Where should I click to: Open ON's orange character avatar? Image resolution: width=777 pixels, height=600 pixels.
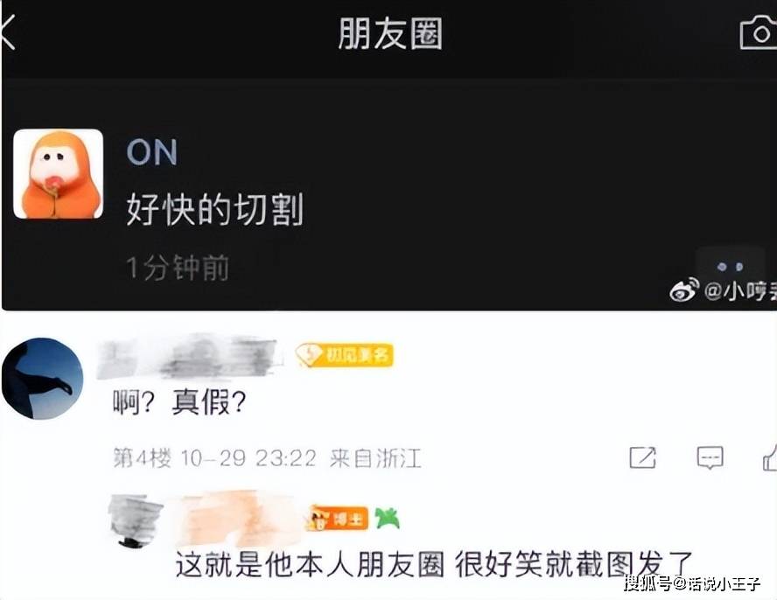(58, 174)
